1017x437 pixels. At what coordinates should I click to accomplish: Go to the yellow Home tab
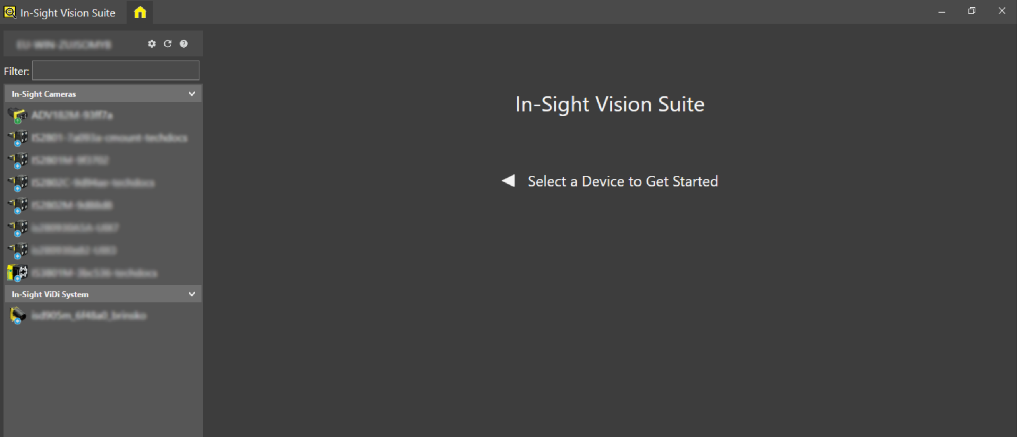(140, 12)
